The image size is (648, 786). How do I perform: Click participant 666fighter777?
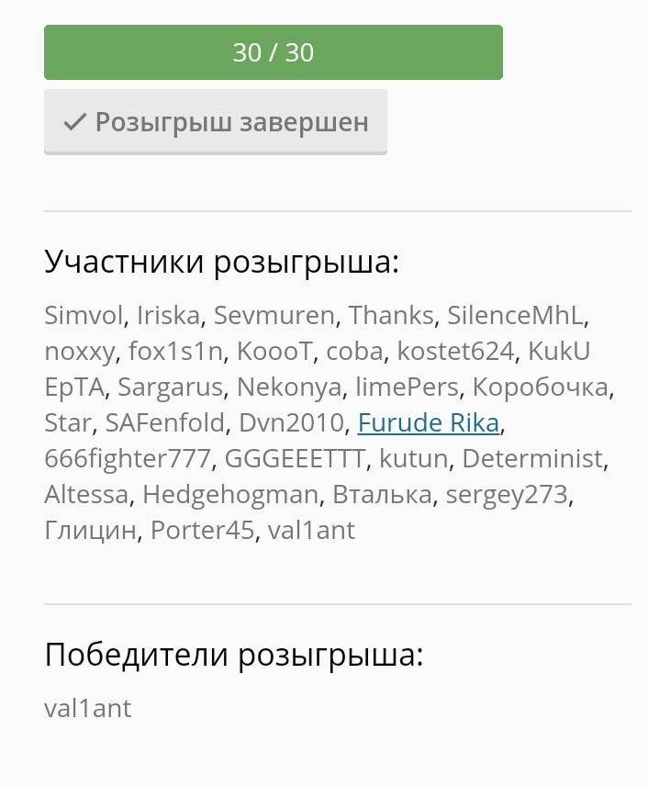[x=128, y=459]
